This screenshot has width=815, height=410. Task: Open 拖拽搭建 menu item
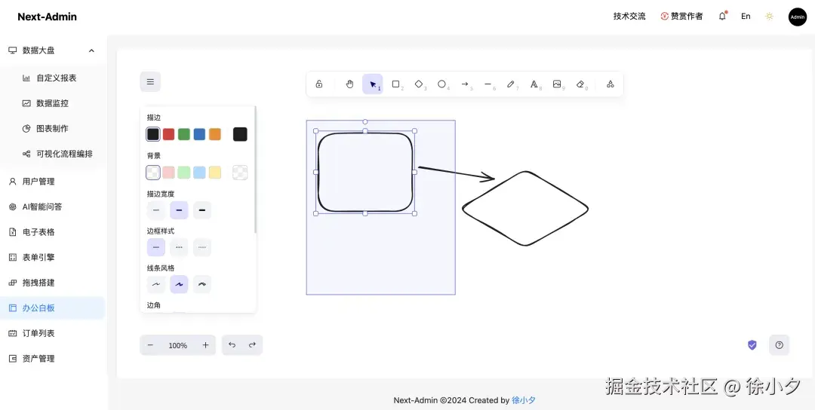53,283
